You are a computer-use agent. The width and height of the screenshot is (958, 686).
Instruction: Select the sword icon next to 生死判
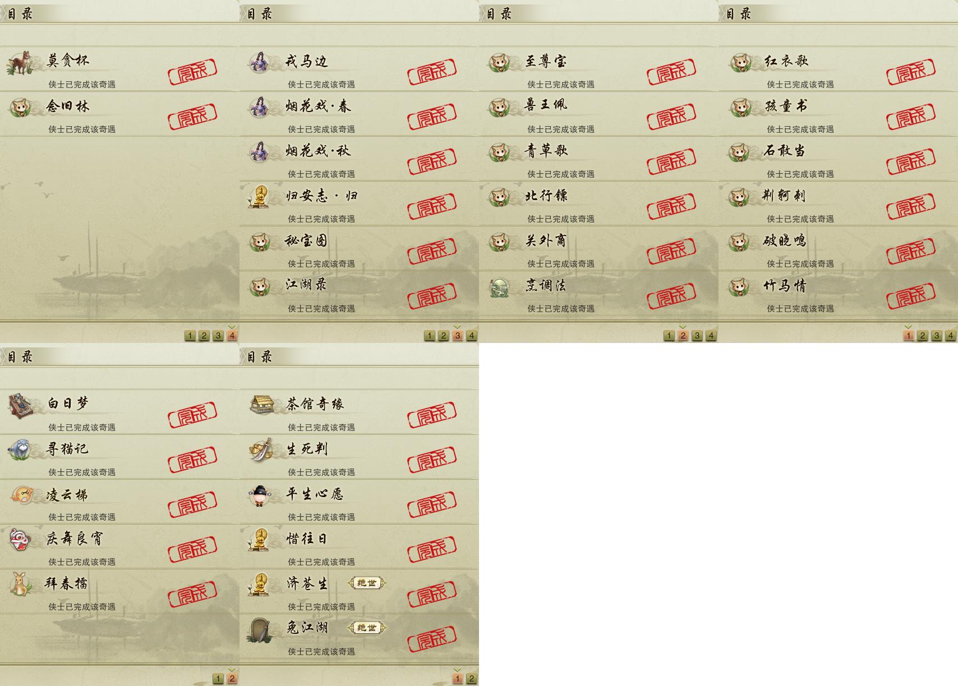click(261, 449)
